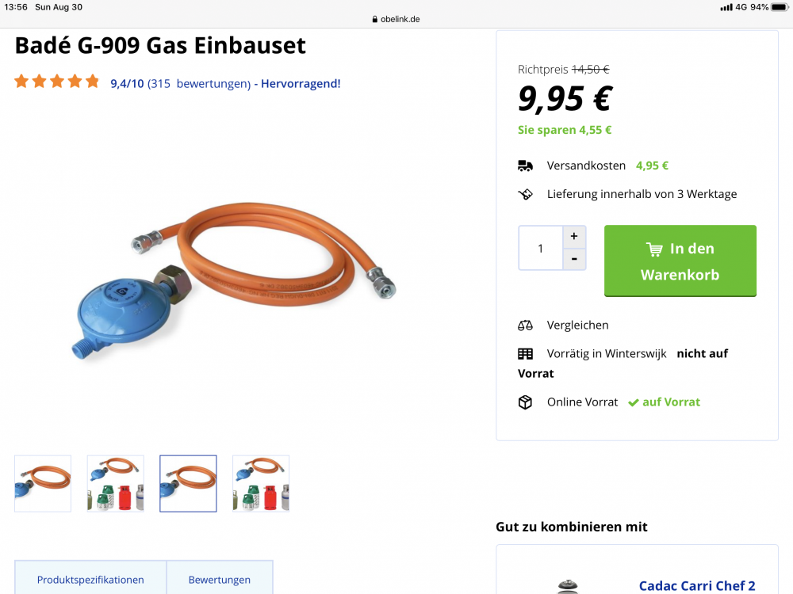Click the shipping truck icon
The width and height of the screenshot is (793, 594).
coord(525,166)
